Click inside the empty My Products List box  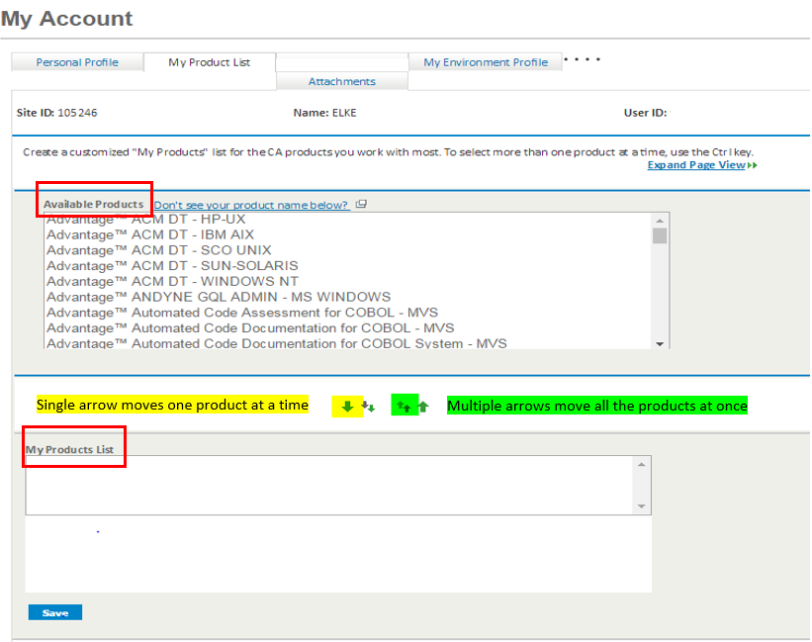click(330, 485)
